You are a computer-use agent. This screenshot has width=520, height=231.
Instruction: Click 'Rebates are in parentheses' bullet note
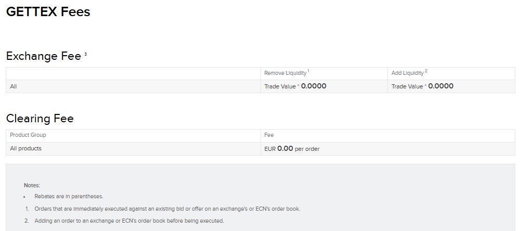pos(69,197)
